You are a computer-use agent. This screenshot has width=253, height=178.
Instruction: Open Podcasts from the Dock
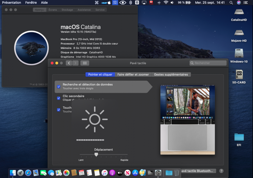coord(112,173)
